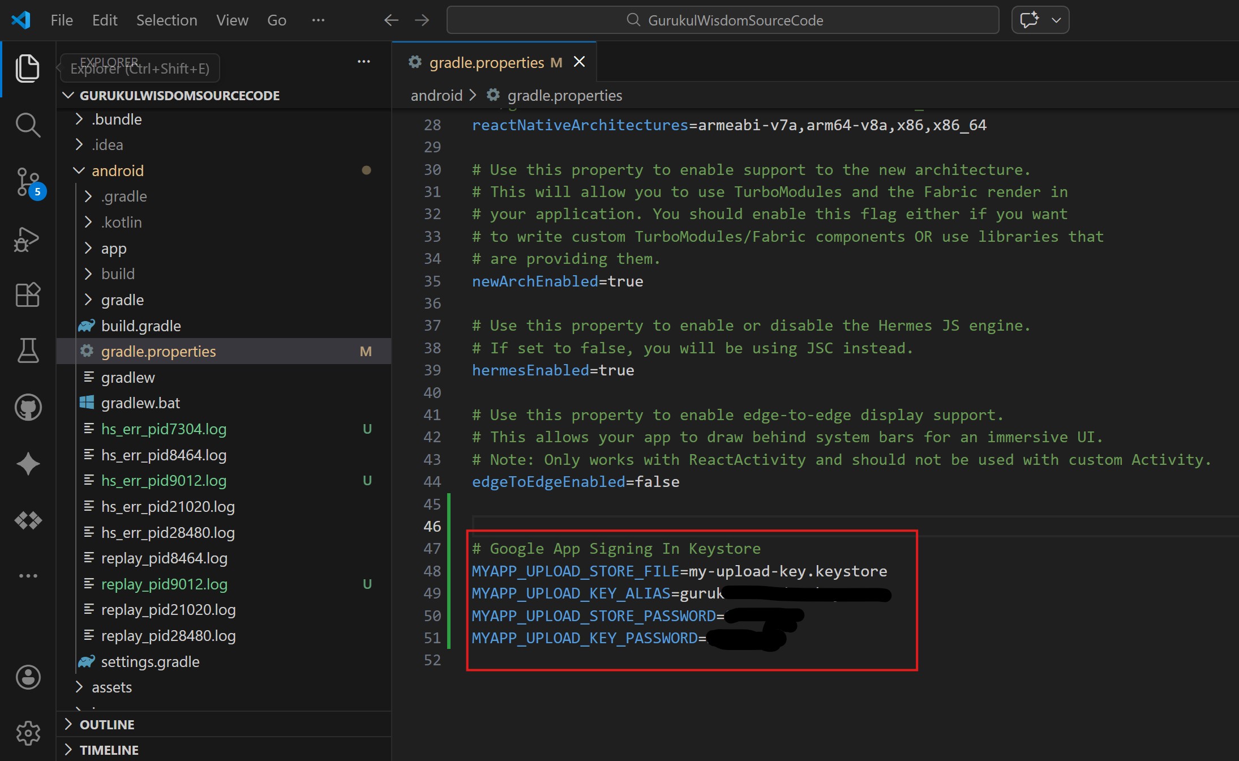The width and height of the screenshot is (1239, 761).
Task: Click the Copilot chat icon in title bar
Action: point(1029,20)
